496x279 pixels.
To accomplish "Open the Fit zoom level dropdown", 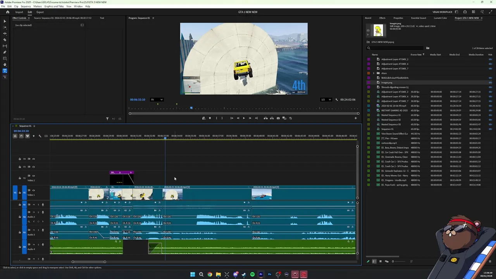I will click(157, 100).
